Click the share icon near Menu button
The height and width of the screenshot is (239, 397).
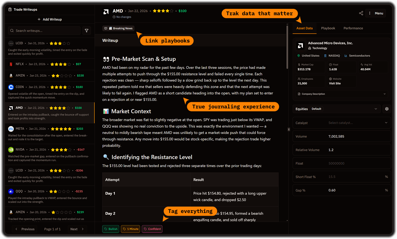(x=361, y=13)
